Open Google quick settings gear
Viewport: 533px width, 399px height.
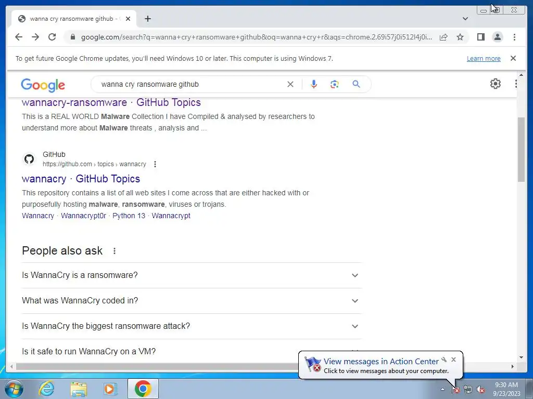[x=496, y=84]
